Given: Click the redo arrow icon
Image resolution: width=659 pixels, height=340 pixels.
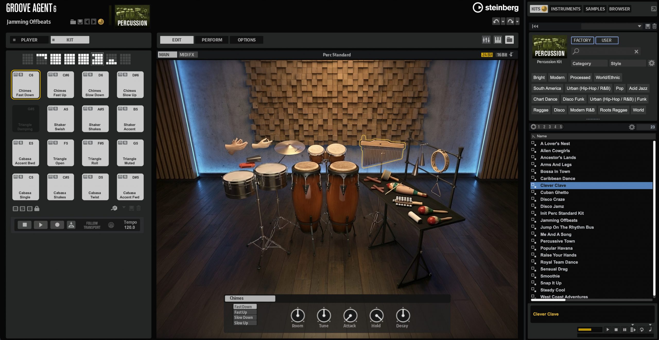Looking at the screenshot, I should [x=510, y=21].
